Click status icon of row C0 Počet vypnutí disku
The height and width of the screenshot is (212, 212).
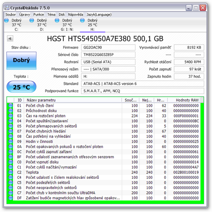click(11, 162)
